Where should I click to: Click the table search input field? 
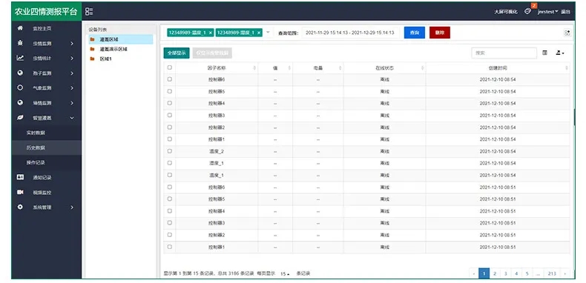504,53
